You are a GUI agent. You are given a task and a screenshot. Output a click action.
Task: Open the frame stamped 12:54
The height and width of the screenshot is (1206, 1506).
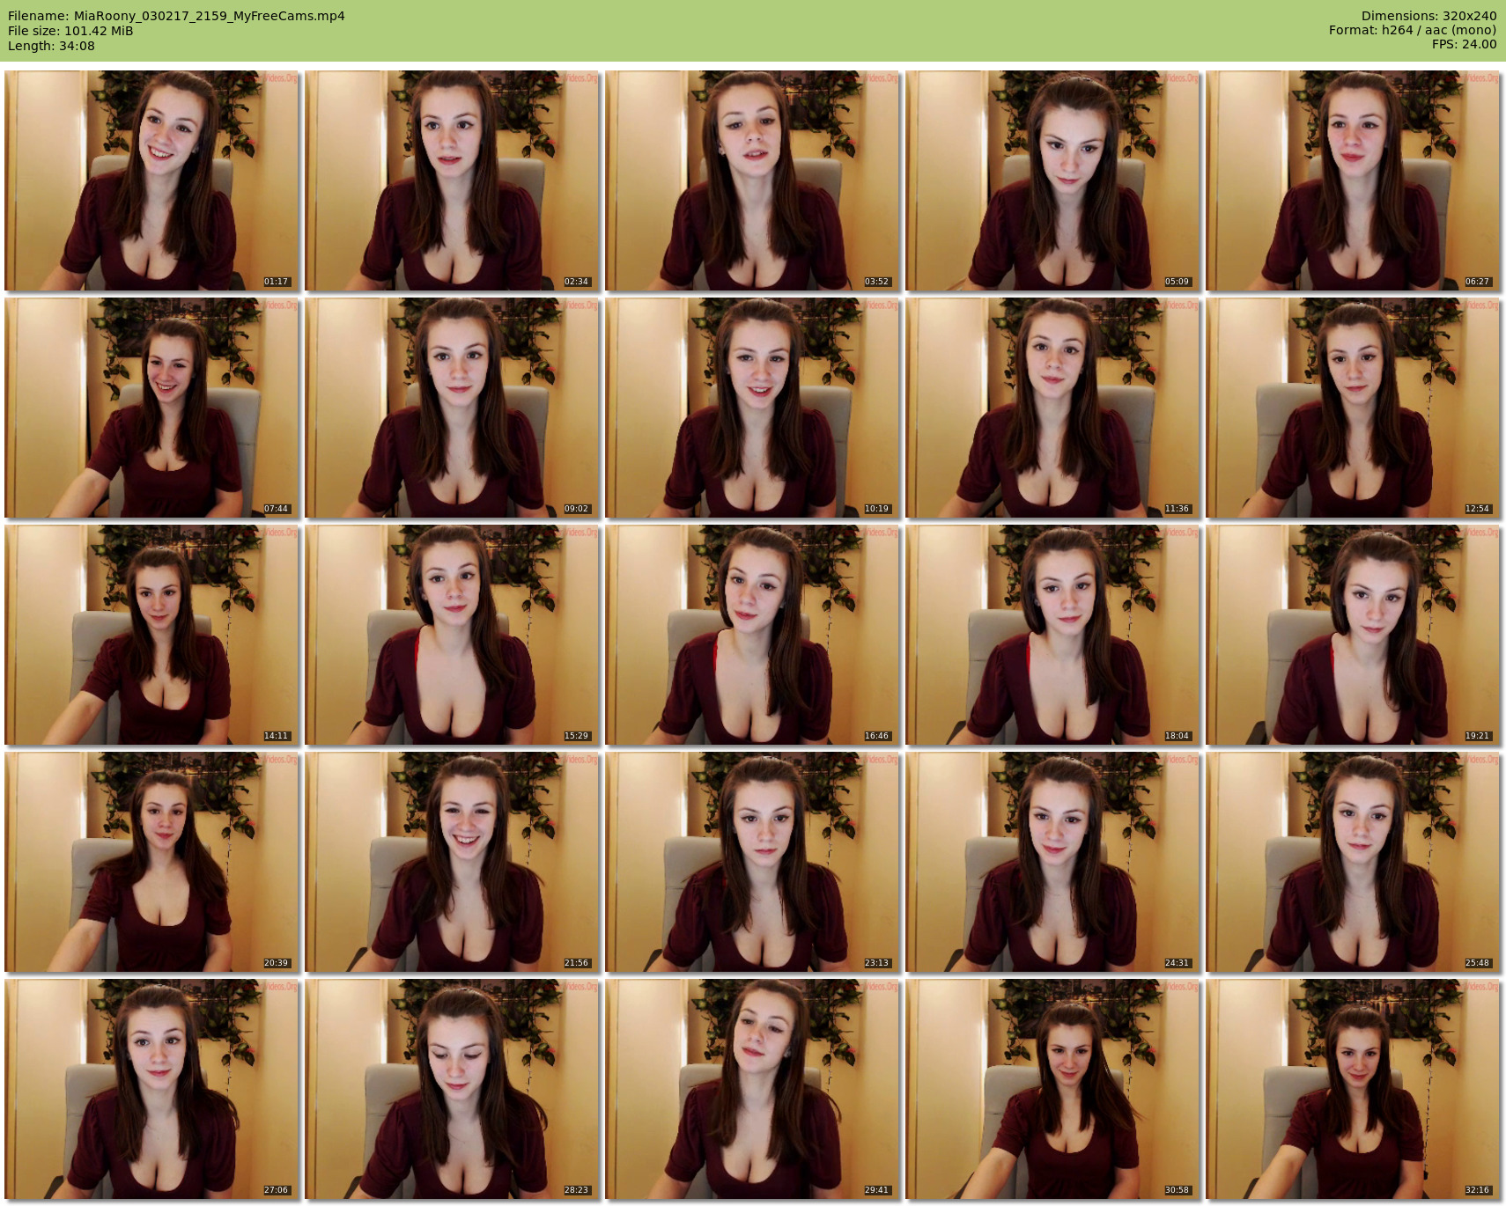pos(1353,408)
